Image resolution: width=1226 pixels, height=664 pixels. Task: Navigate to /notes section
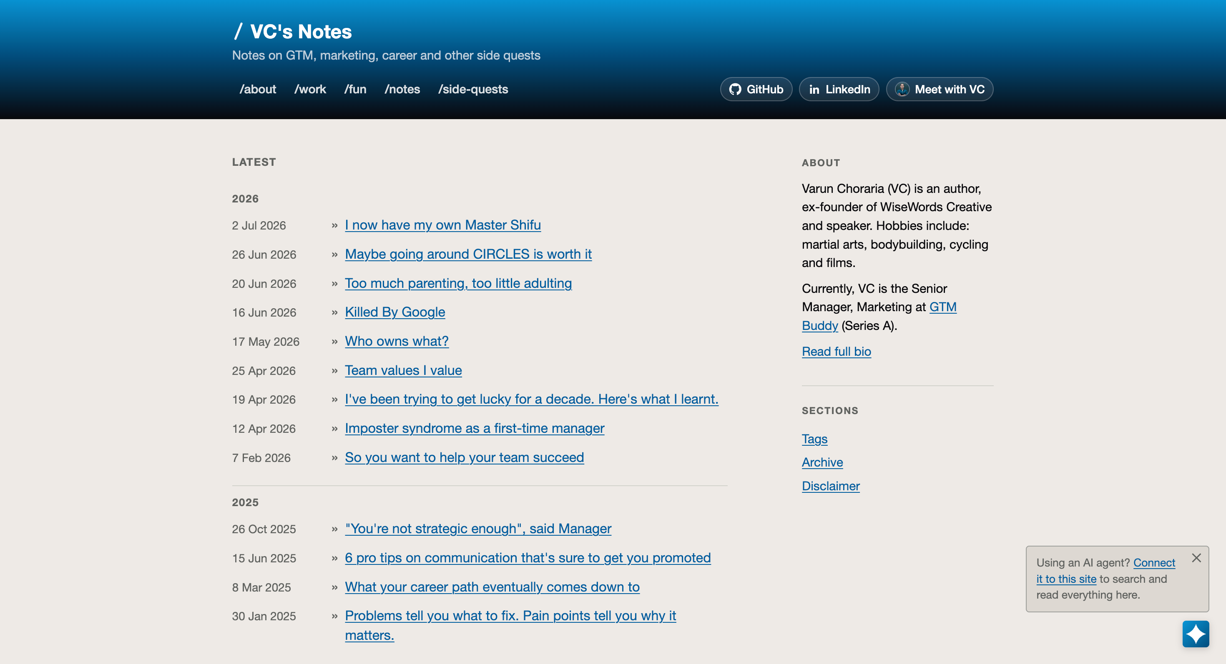pos(402,90)
